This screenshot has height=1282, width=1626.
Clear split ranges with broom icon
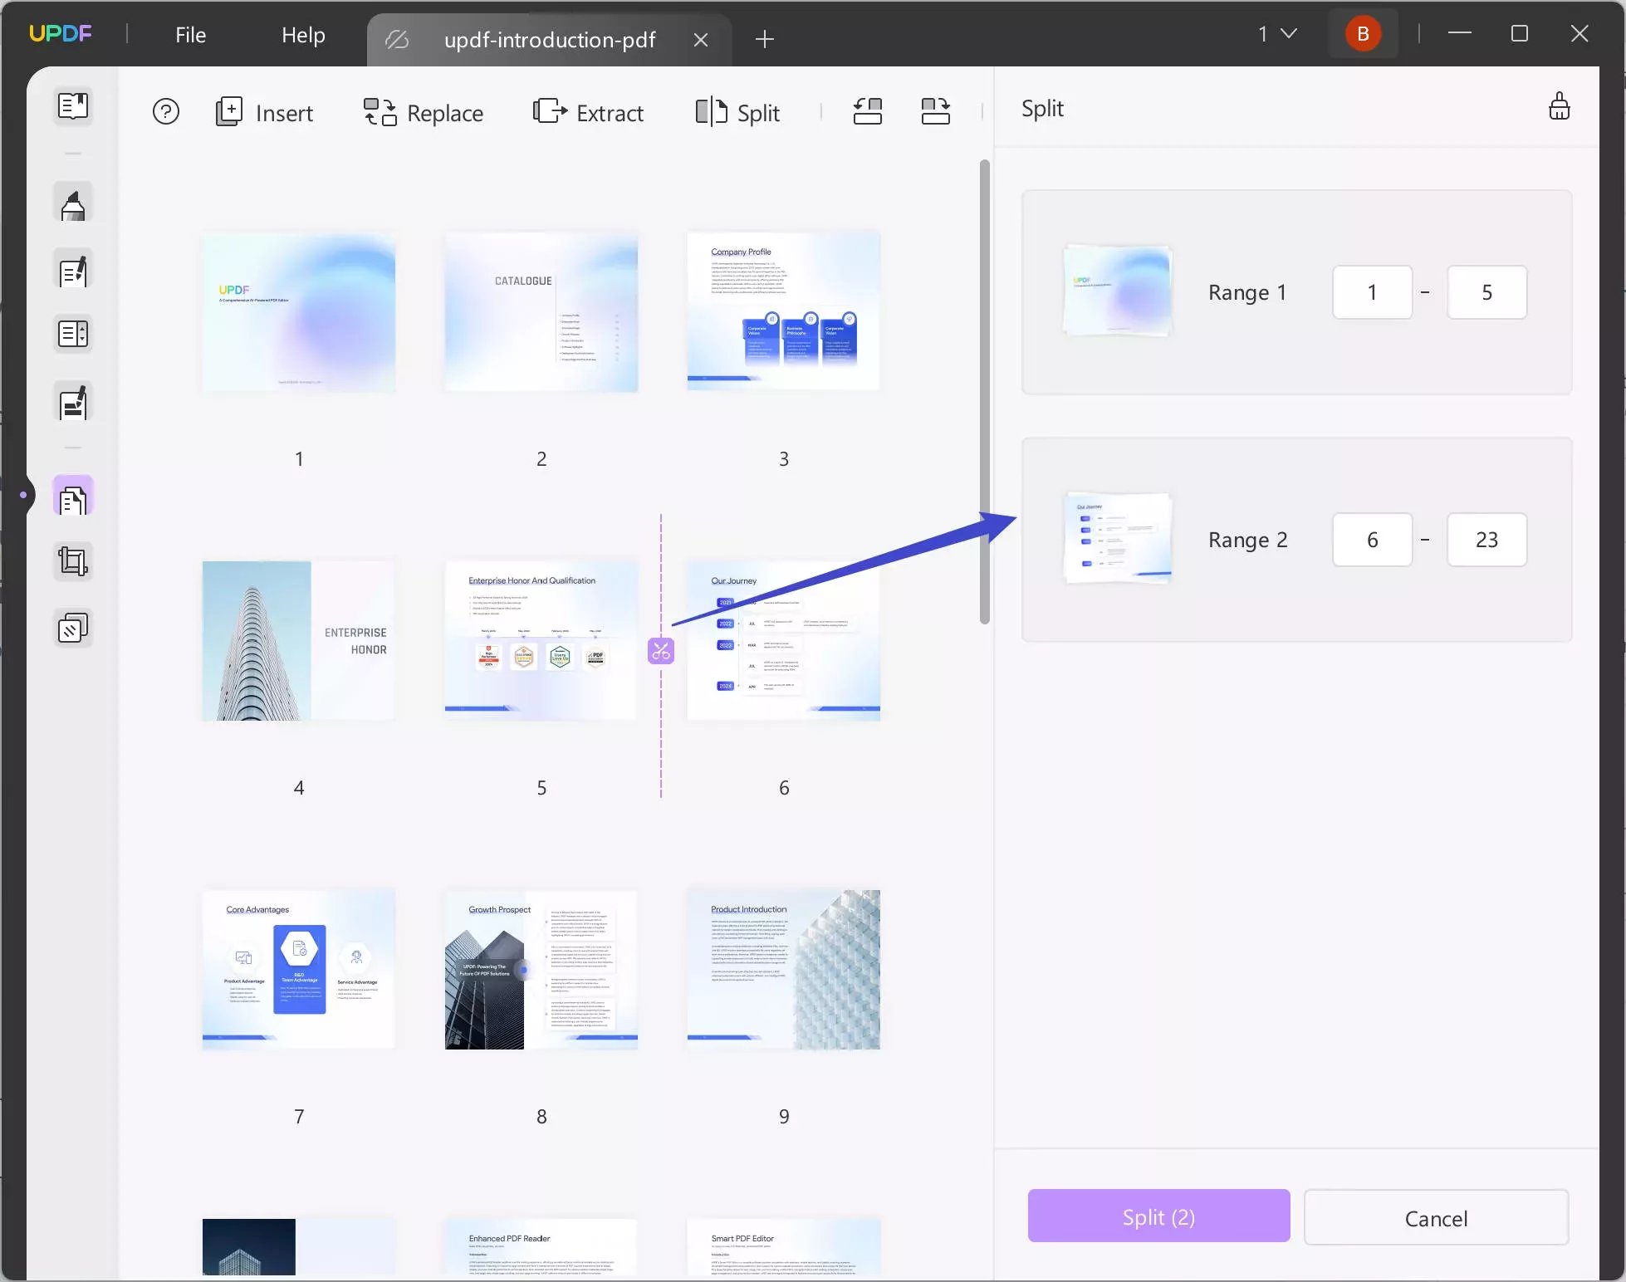click(x=1560, y=107)
